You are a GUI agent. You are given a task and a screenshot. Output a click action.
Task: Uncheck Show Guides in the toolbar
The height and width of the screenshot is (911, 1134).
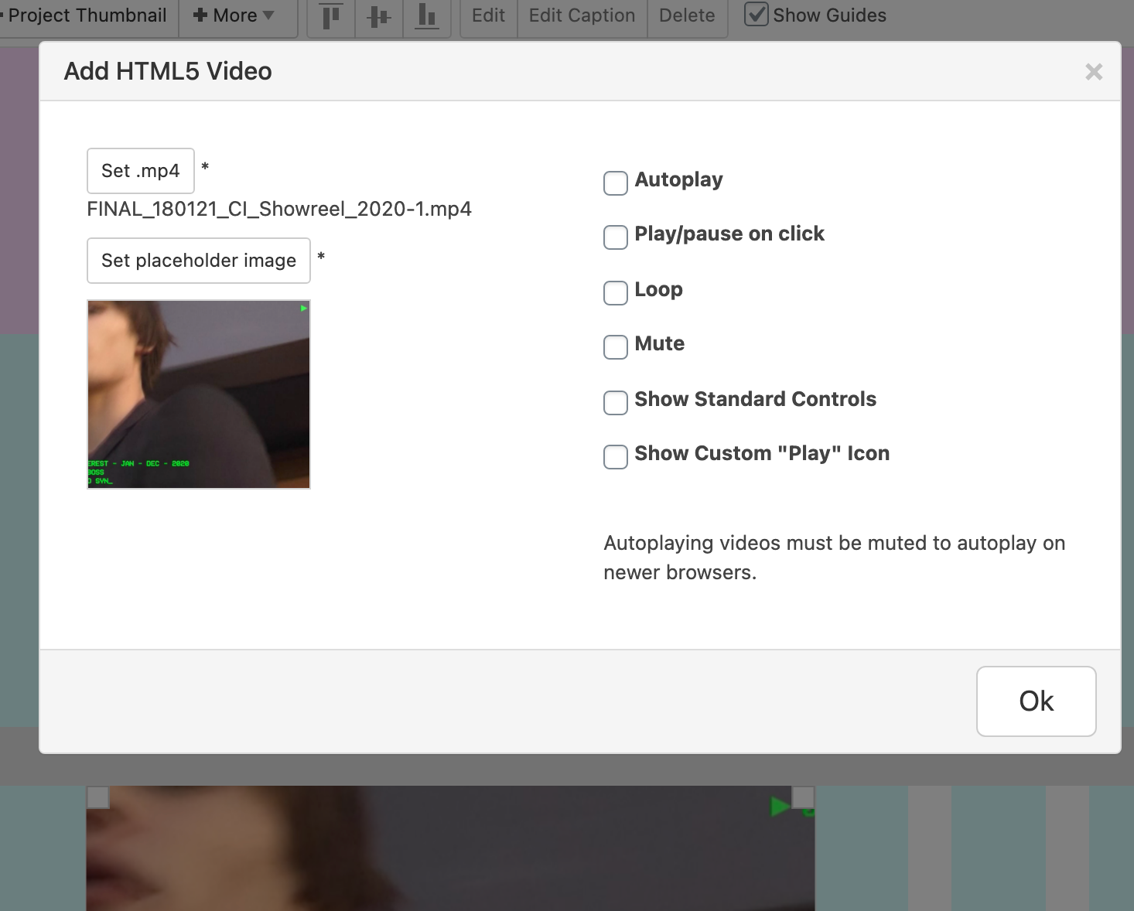click(x=756, y=13)
